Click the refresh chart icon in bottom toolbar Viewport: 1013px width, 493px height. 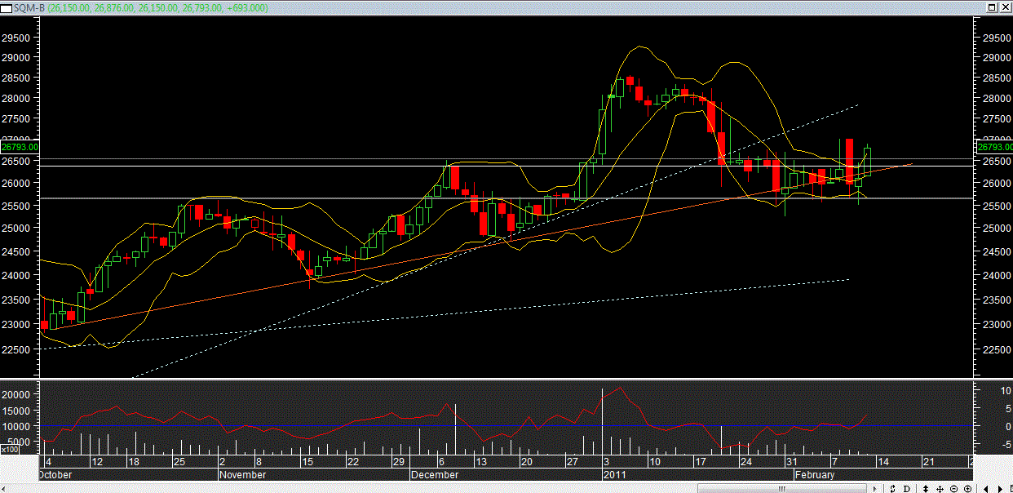[x=893, y=489]
